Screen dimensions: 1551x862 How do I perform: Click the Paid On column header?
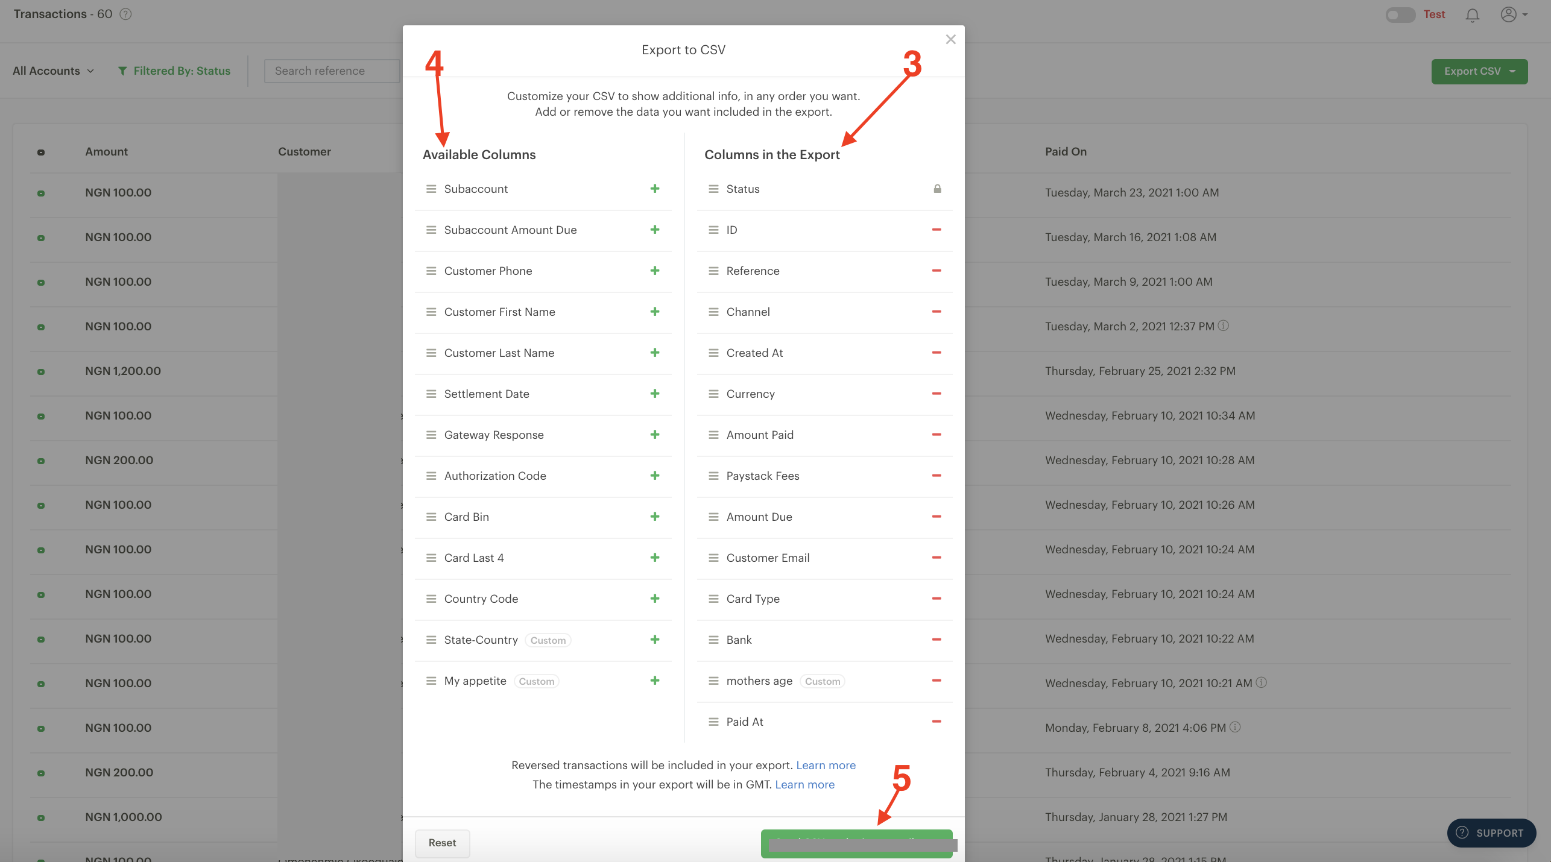[1066, 151]
